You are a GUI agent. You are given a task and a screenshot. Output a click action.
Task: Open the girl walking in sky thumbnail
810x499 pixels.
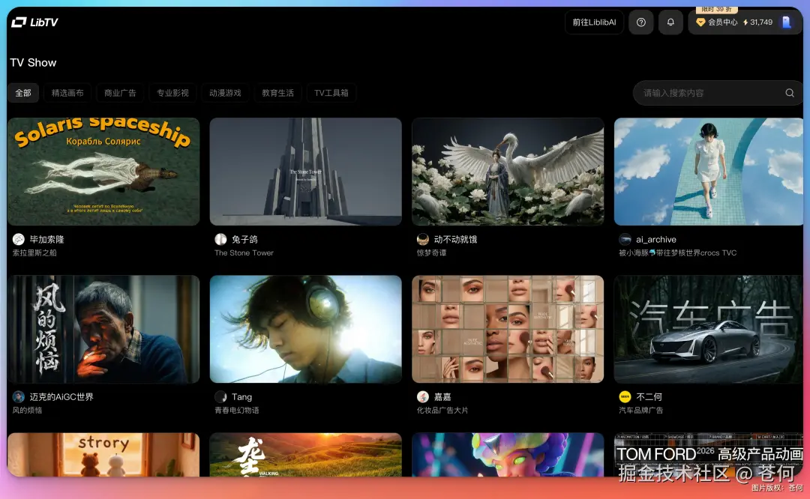[709, 172]
